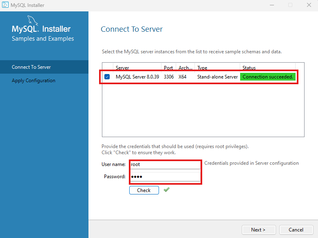Screen dimensions: 318x238
Task: Click the Credentials provided in Server configuration text
Action: (x=252, y=163)
